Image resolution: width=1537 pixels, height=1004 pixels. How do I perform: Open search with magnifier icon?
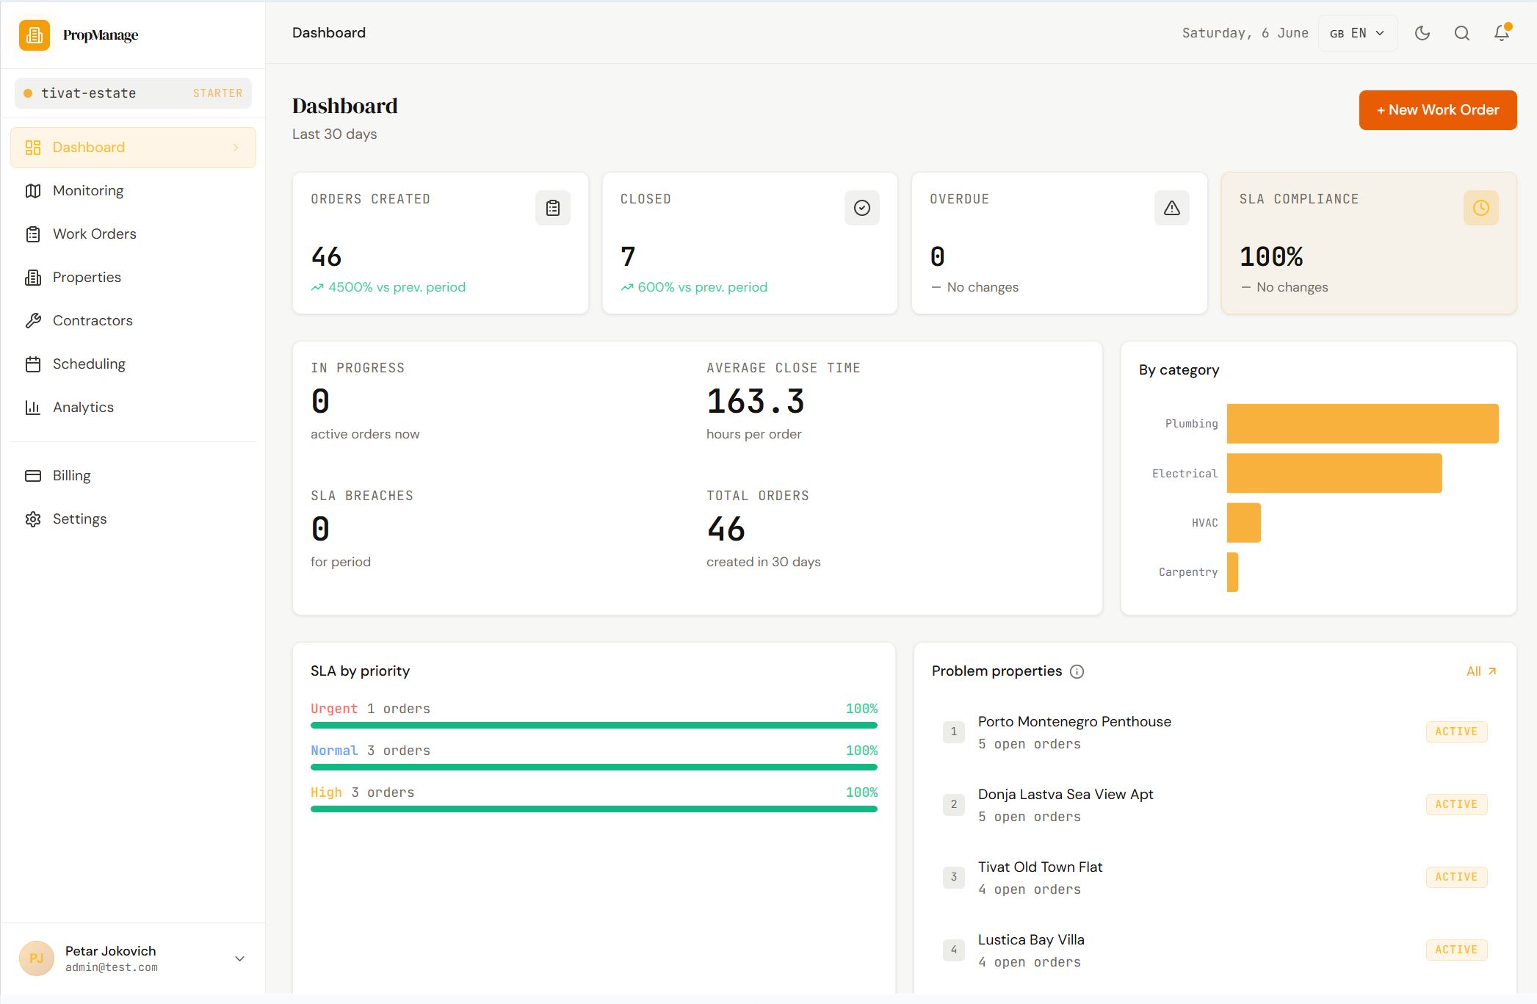tap(1462, 33)
